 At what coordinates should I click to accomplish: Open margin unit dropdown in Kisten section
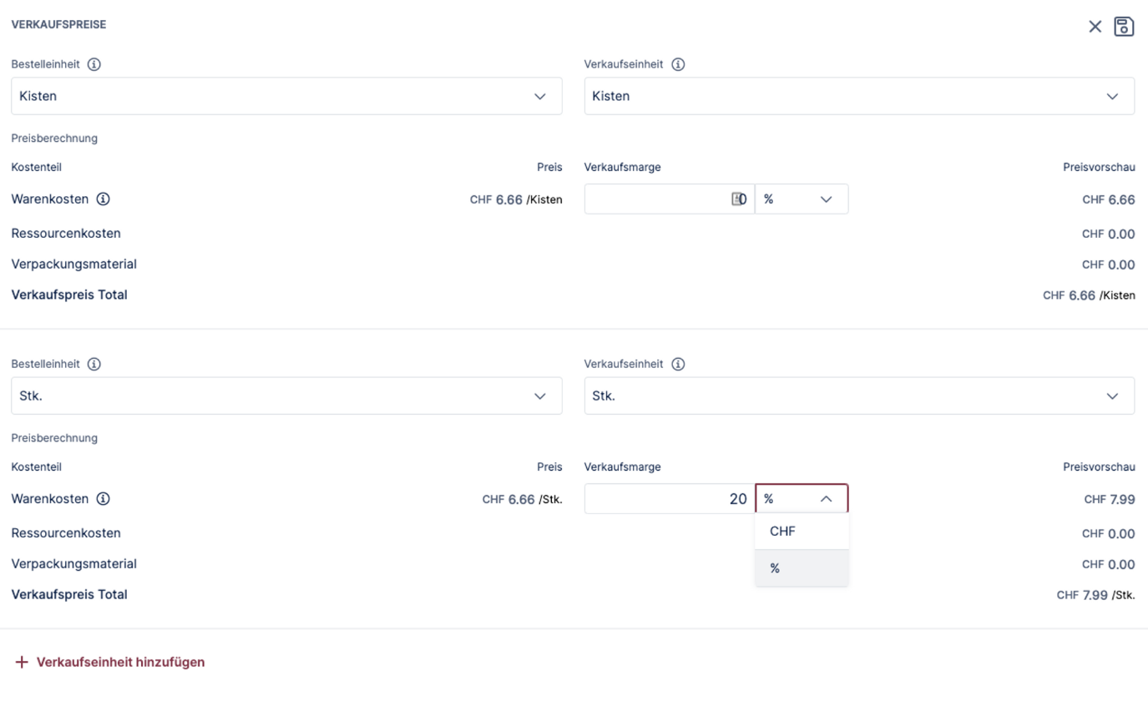coord(801,199)
